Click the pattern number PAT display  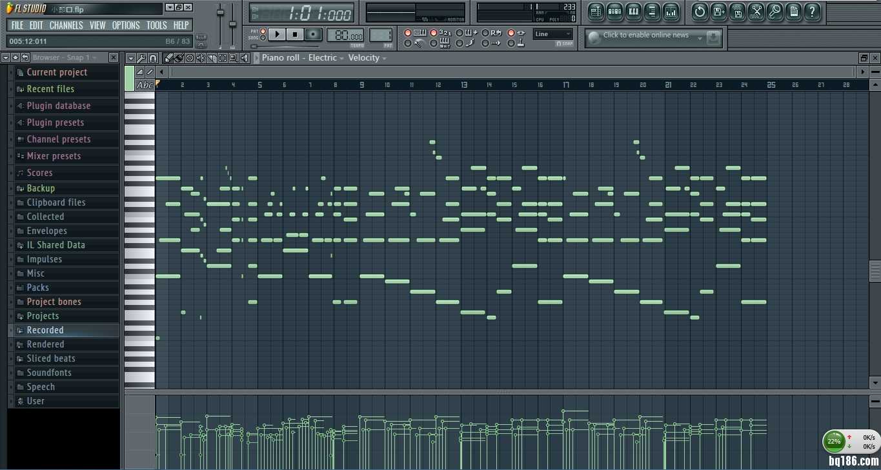click(x=381, y=35)
